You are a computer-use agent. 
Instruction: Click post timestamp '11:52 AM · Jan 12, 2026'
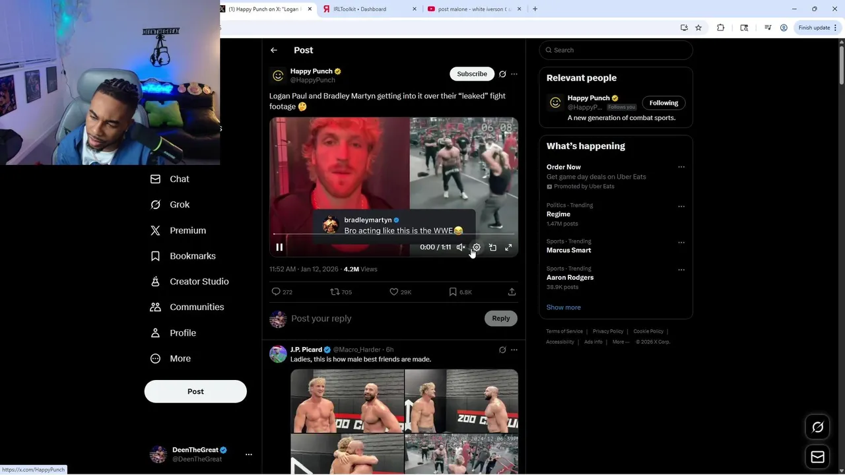[x=304, y=269]
